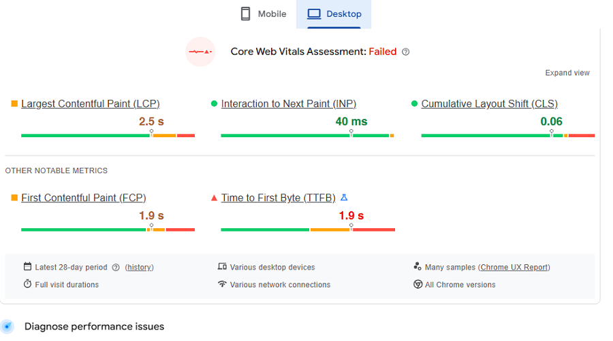Viewport: 613px width, 341px height.
Task: Click the green circle INP status icon
Action: click(x=214, y=104)
